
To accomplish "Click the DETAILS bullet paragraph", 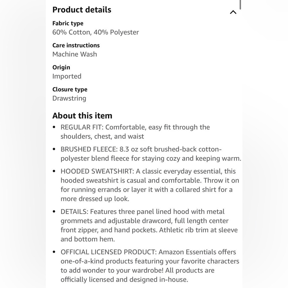I will point(149,226).
